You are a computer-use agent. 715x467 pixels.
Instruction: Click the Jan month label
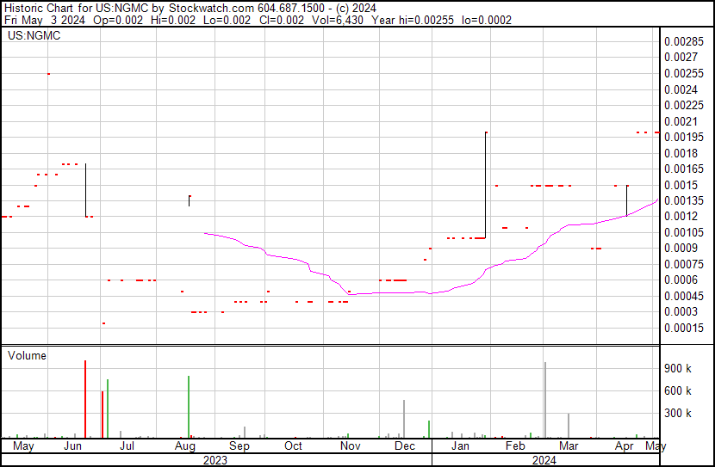coord(460,445)
